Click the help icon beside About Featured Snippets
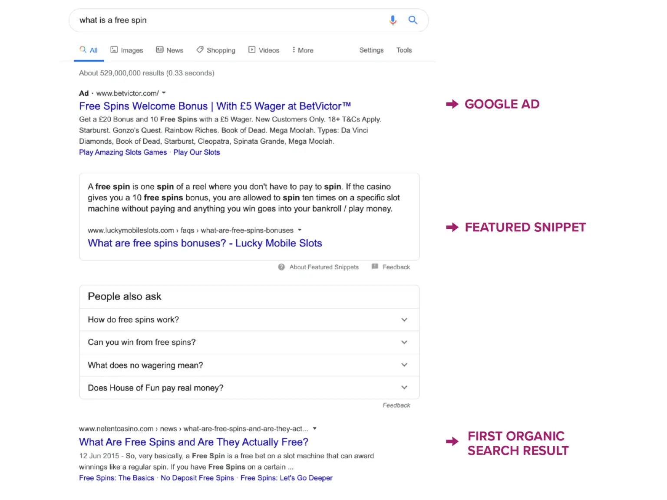The image size is (667, 500). tap(281, 267)
